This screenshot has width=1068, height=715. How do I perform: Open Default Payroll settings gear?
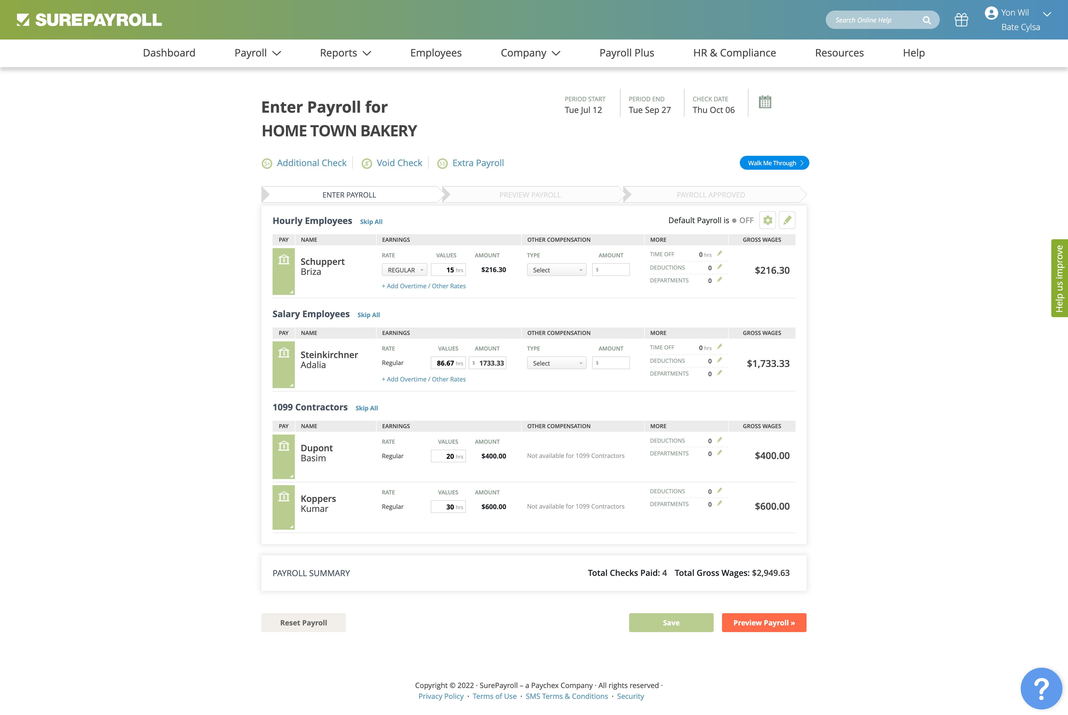[768, 220]
